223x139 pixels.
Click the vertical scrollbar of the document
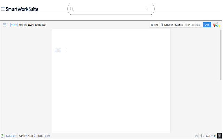click(x=221, y=55)
